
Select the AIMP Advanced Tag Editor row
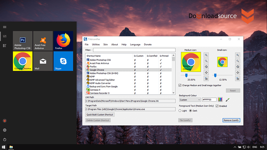tap(129, 80)
